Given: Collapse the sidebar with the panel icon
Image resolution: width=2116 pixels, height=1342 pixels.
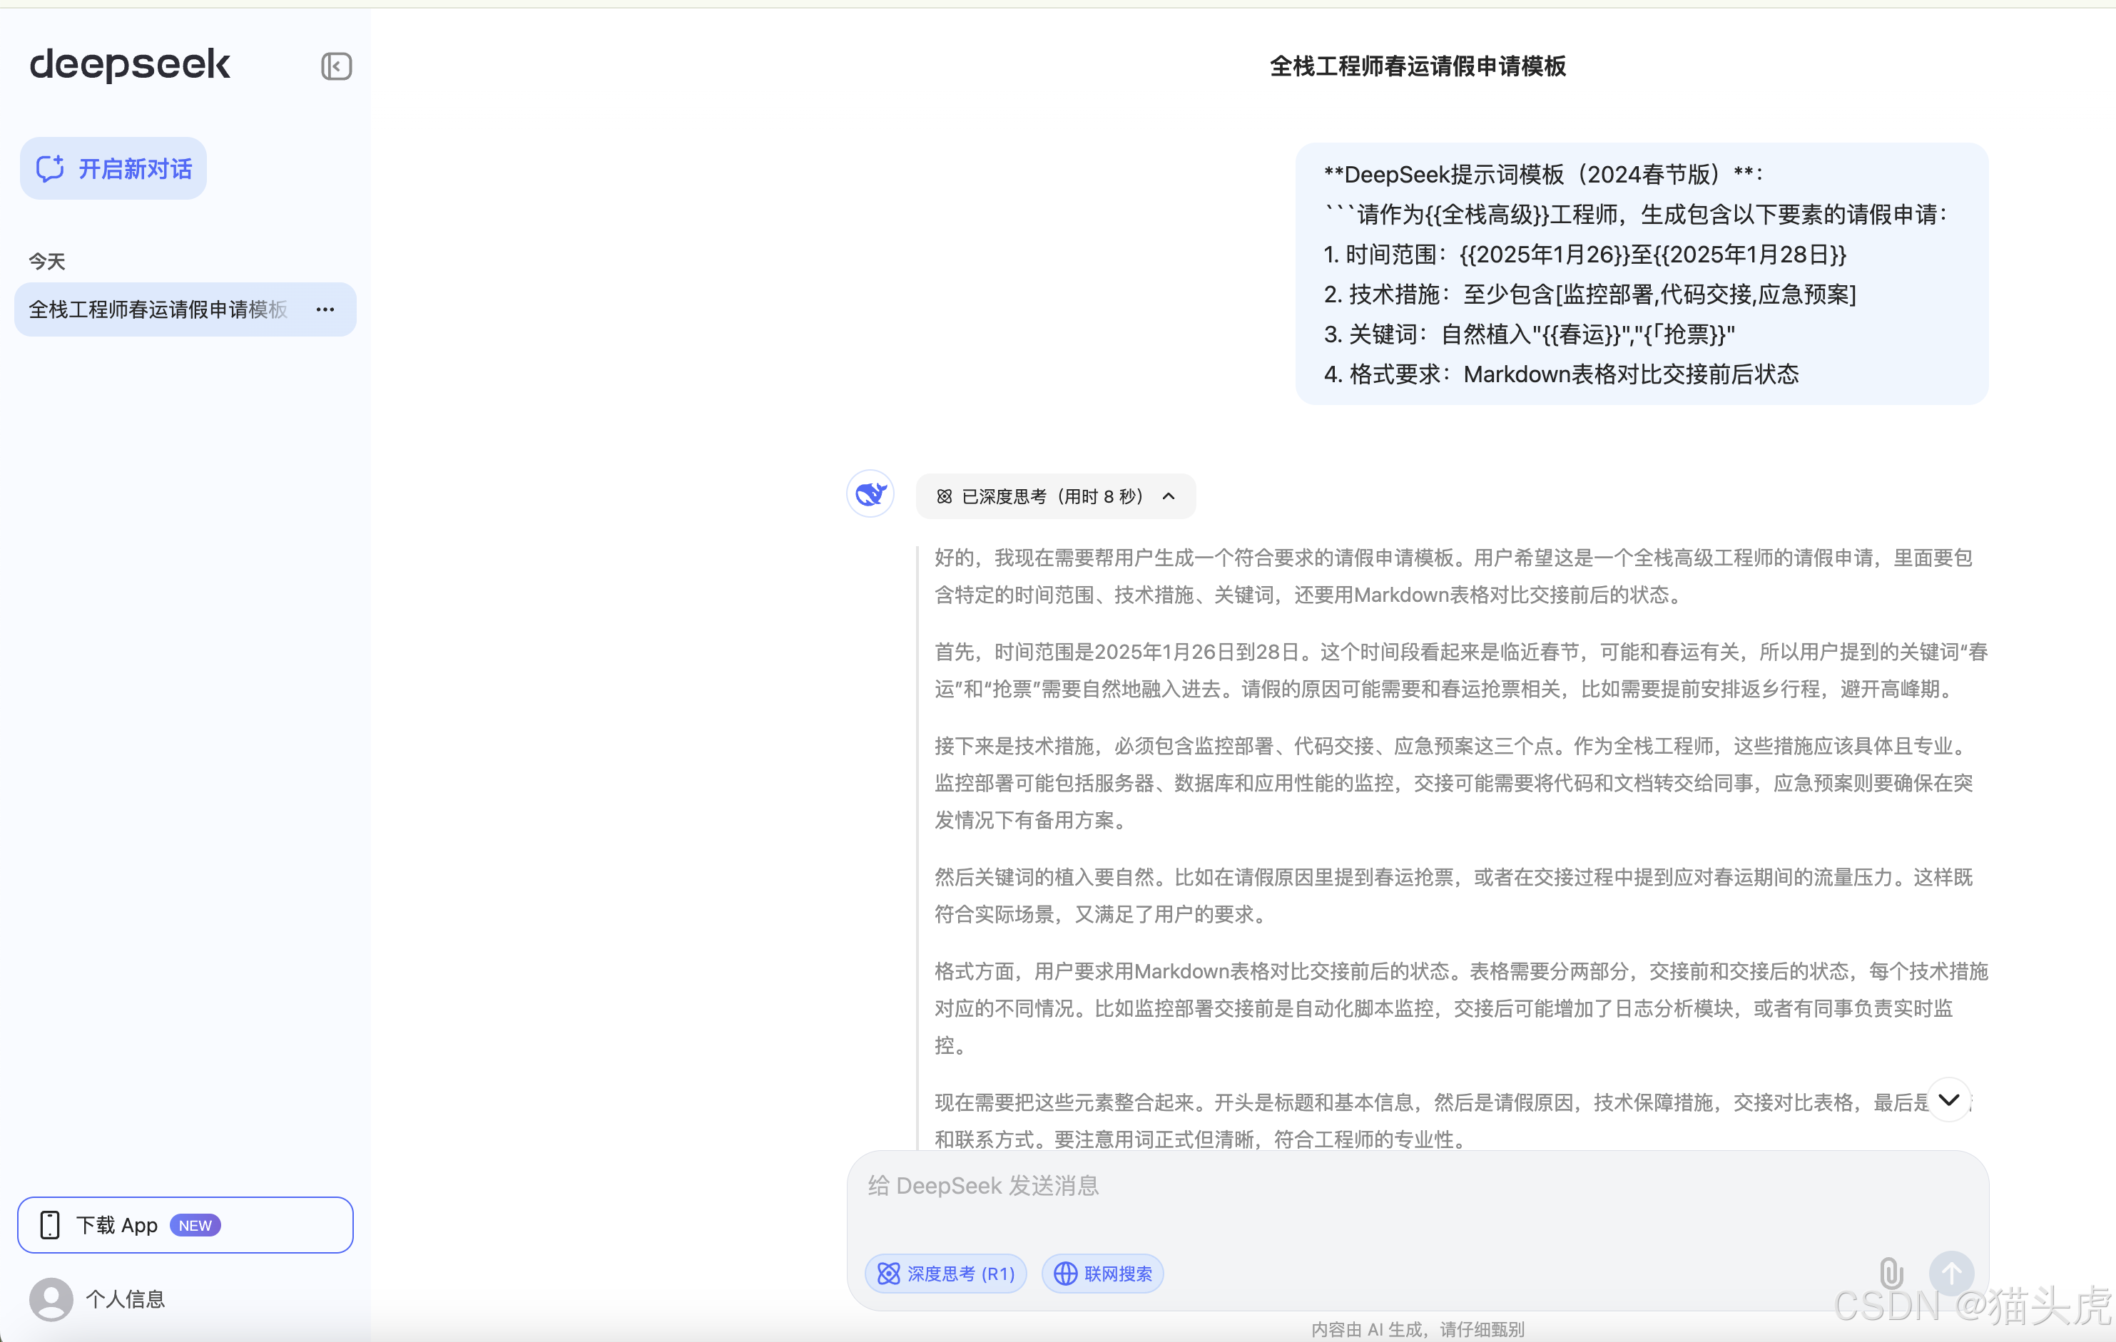Looking at the screenshot, I should (336, 66).
